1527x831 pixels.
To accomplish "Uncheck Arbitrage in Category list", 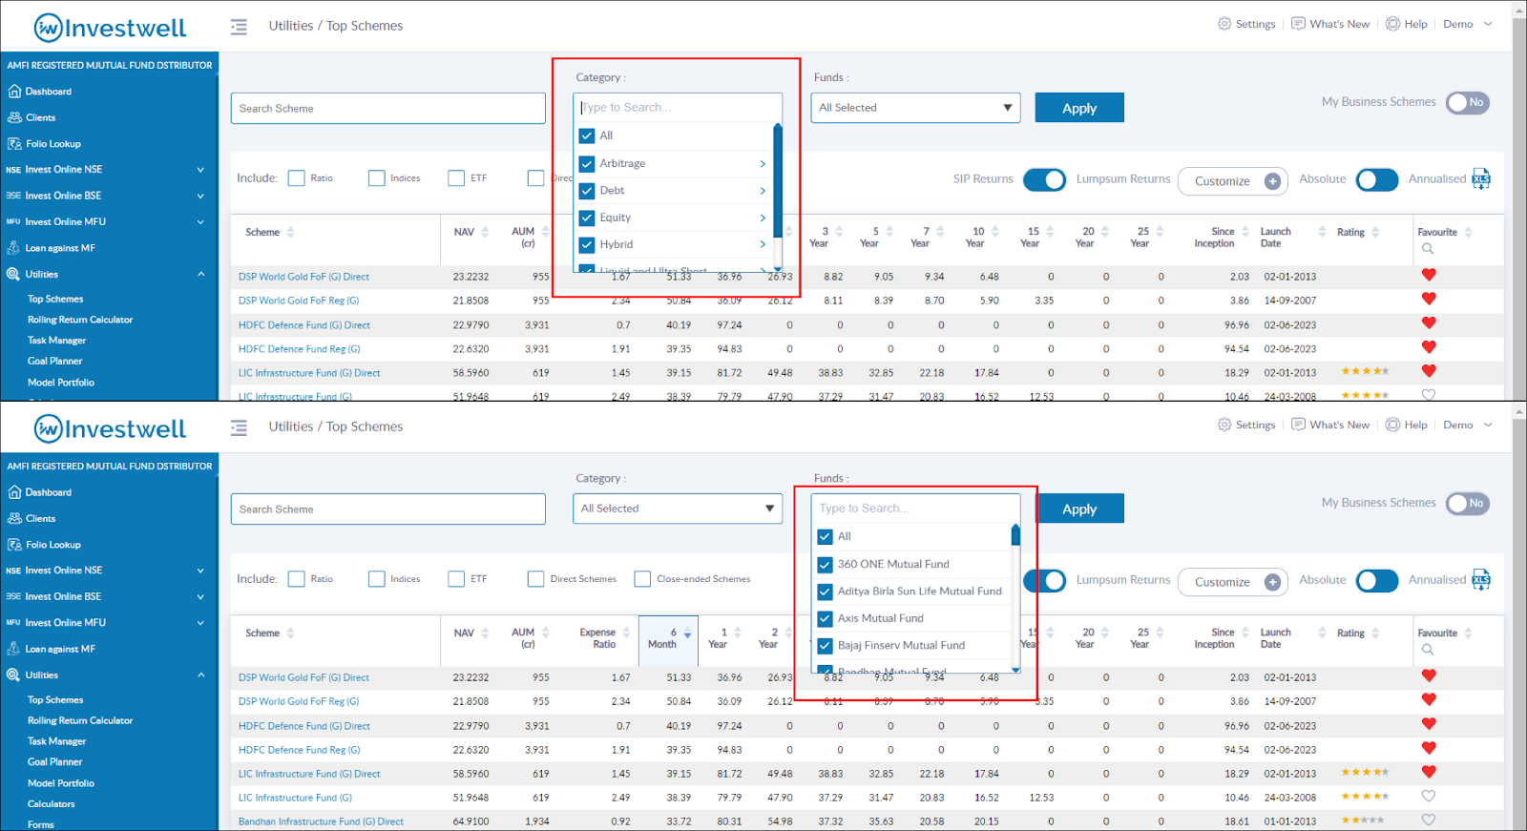I will click(x=587, y=163).
